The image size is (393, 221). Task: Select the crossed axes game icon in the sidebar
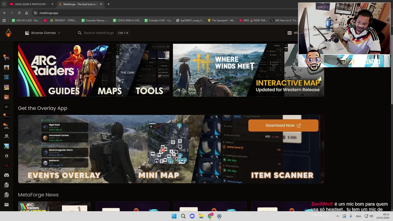(6, 136)
